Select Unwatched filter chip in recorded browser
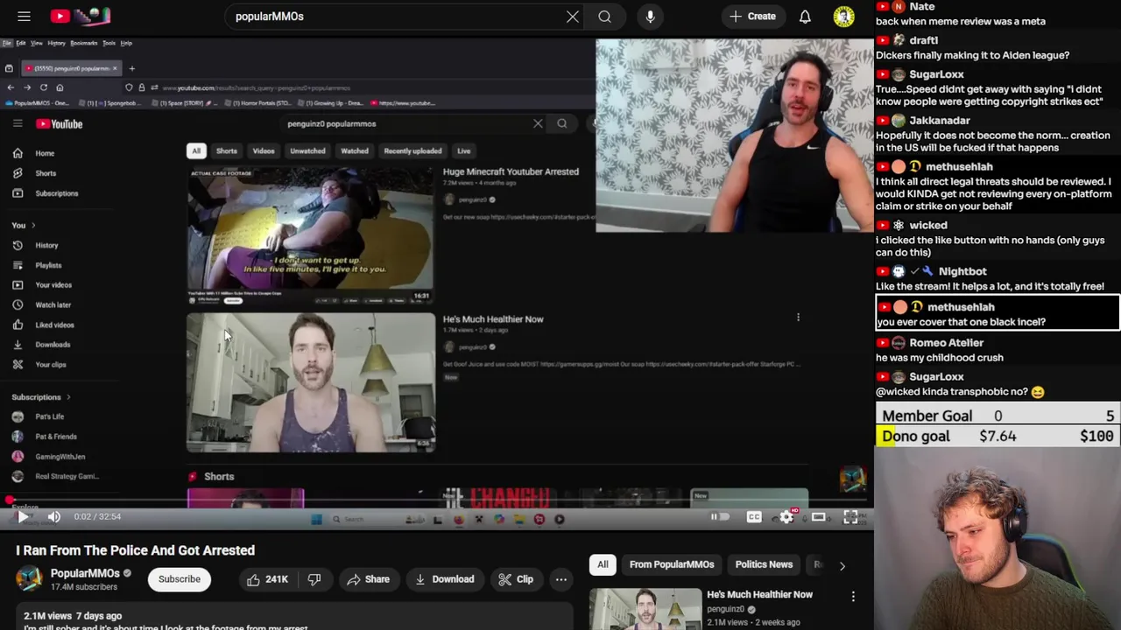The height and width of the screenshot is (630, 1121). click(x=307, y=151)
